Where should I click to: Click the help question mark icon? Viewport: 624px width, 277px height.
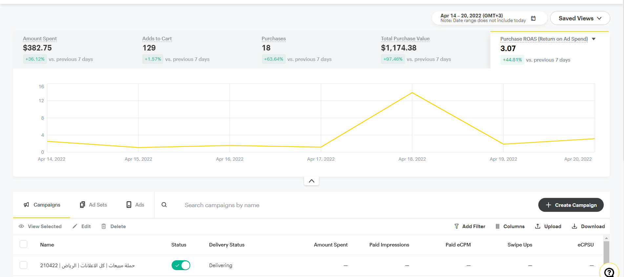pyautogui.click(x=609, y=272)
